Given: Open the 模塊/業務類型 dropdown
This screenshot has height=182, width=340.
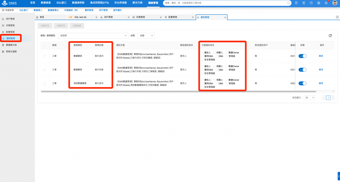Looking at the screenshot, I should (x=93, y=35).
